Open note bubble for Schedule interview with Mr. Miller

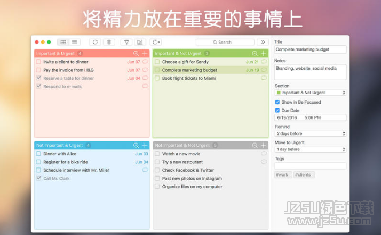[145, 170]
